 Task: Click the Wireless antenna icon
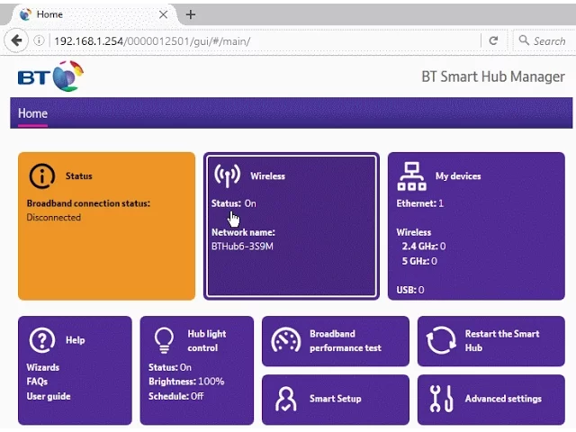click(x=227, y=175)
